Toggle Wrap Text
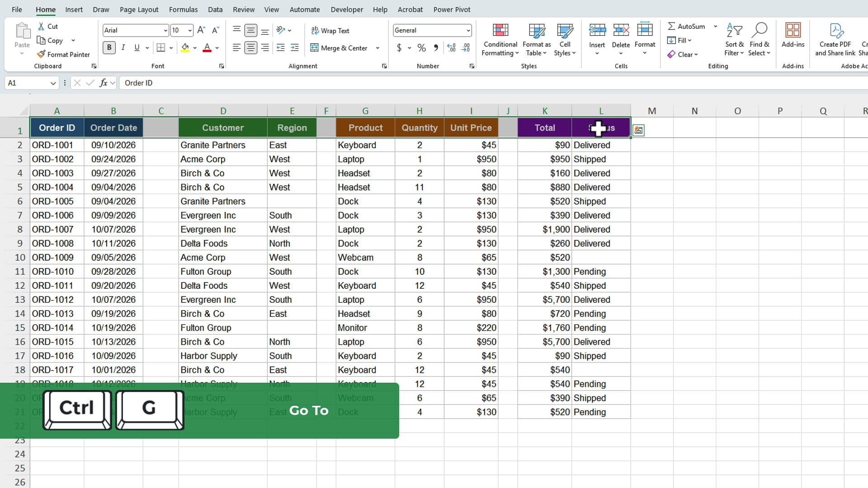The image size is (868, 488). point(330,30)
